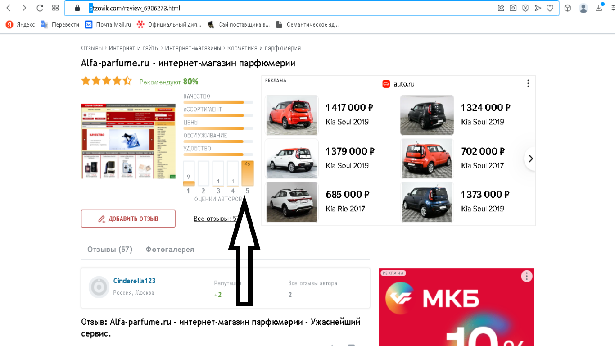Open Alfa-parfume site screenshot thumbnail
Image resolution: width=615 pixels, height=346 pixels.
point(128,141)
